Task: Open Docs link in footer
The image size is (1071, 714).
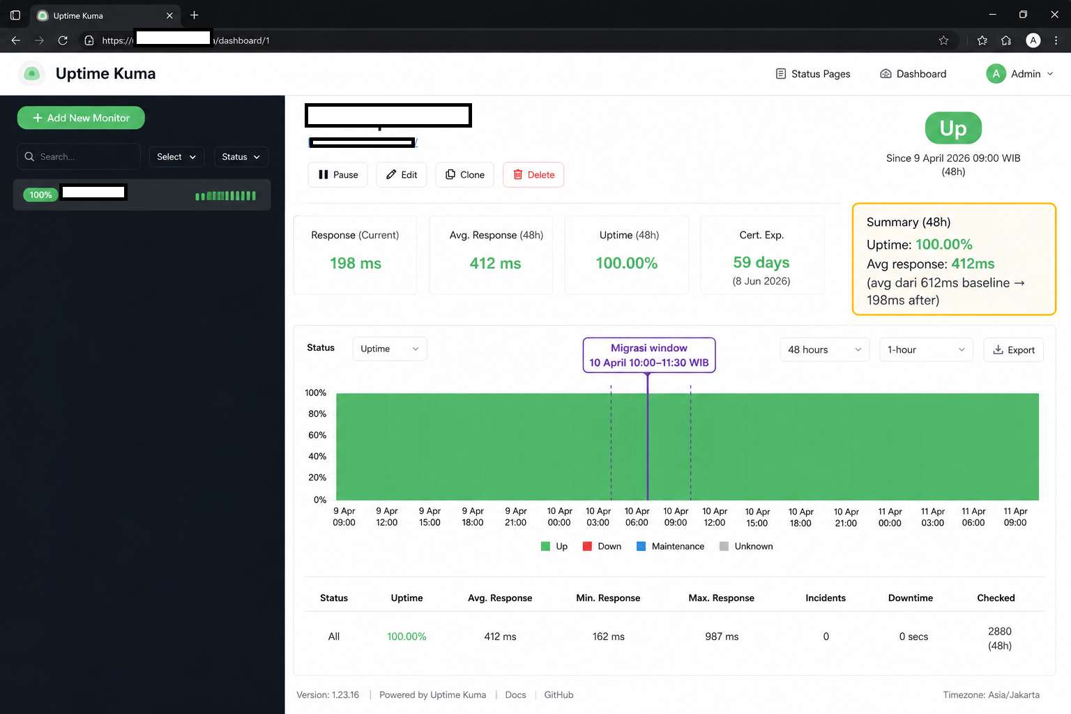Action: pyautogui.click(x=515, y=694)
